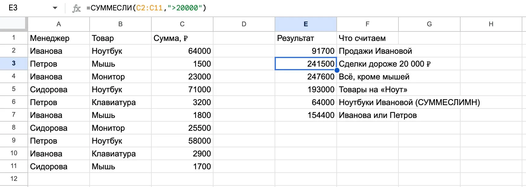Select Петров cell in row 3
Viewport: 526px width, 187px height.
coord(59,64)
